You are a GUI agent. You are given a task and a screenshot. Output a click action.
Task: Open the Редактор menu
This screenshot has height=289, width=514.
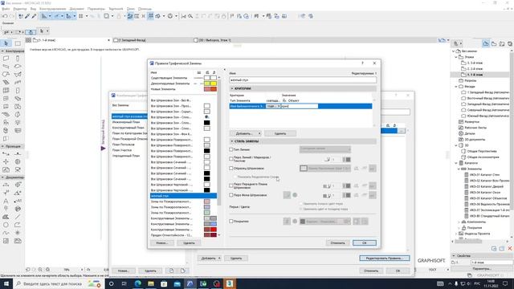coord(20,9)
